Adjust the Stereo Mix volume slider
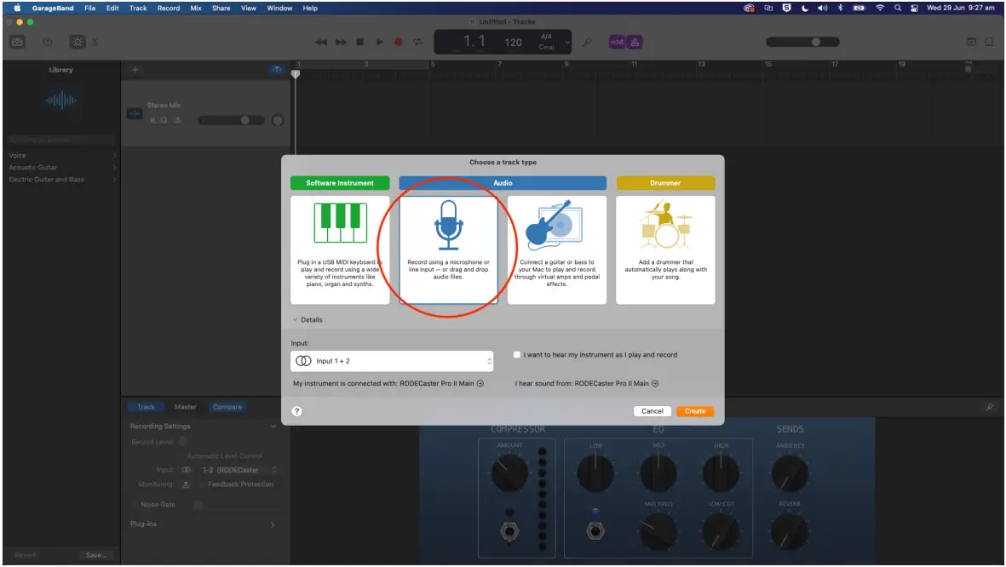Screen dimensions: 1006x567 pyautogui.click(x=245, y=119)
